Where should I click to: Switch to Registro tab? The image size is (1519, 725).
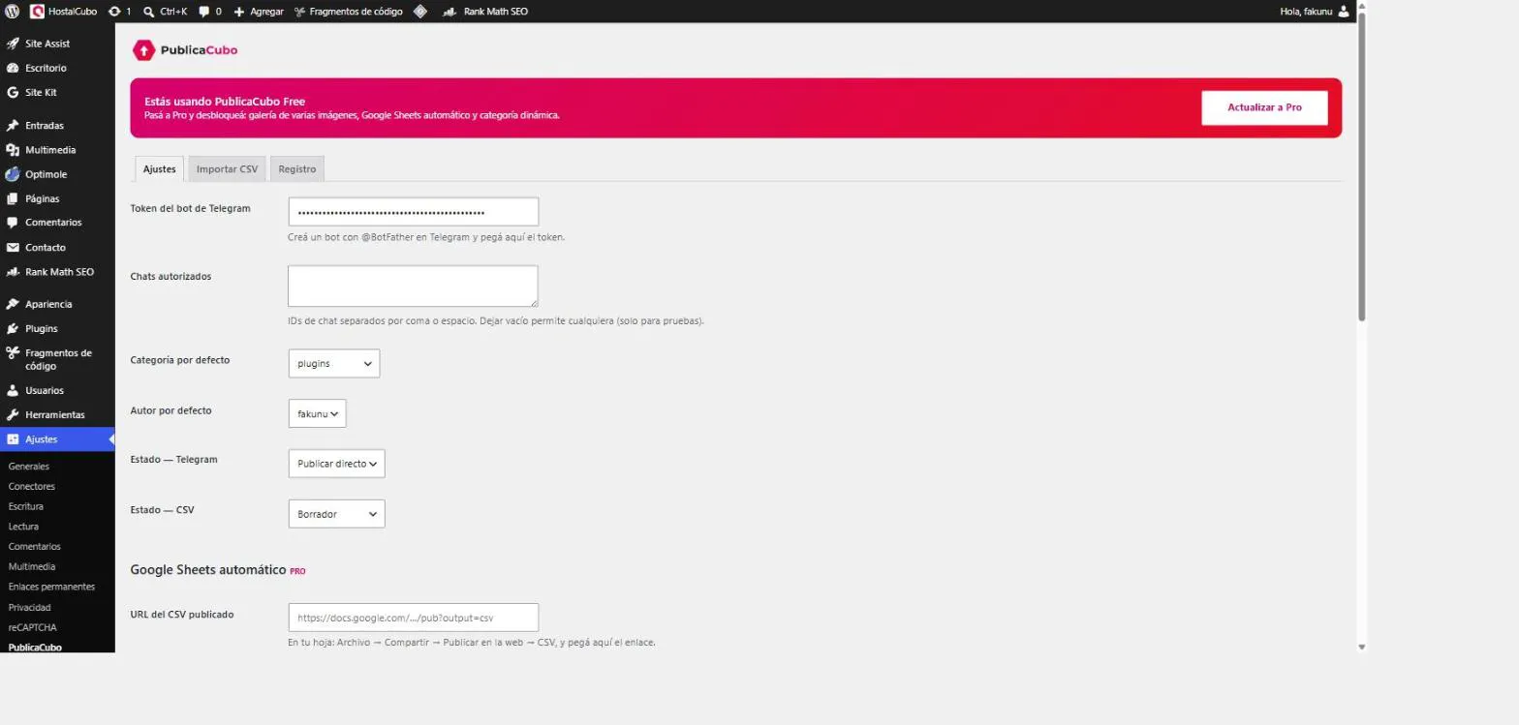click(x=297, y=168)
